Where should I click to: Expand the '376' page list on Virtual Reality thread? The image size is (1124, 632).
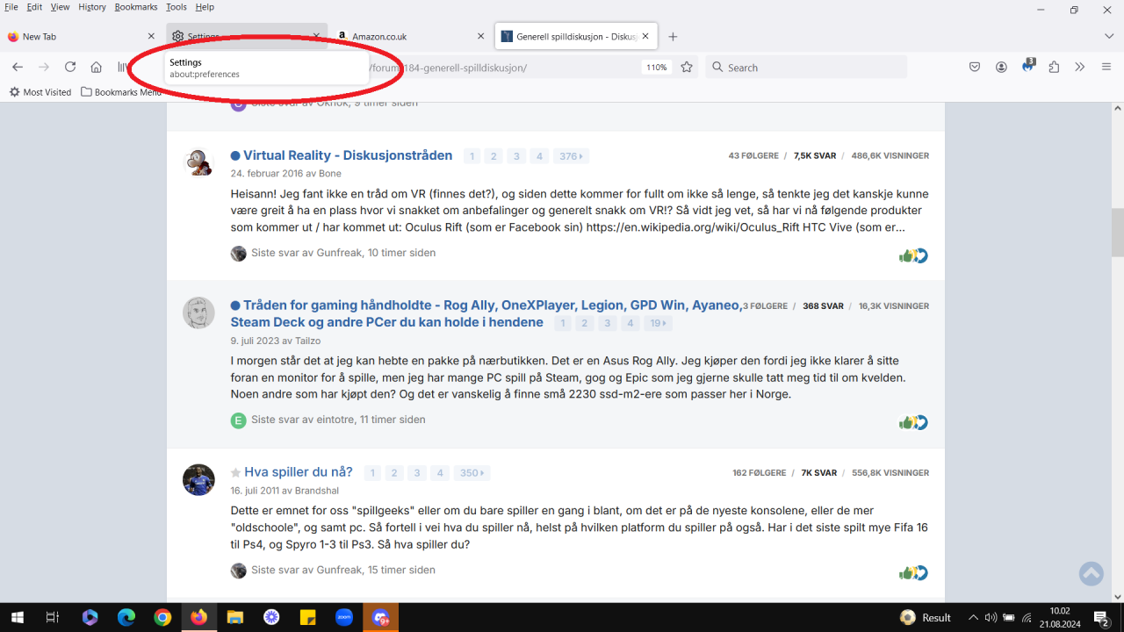coord(571,155)
